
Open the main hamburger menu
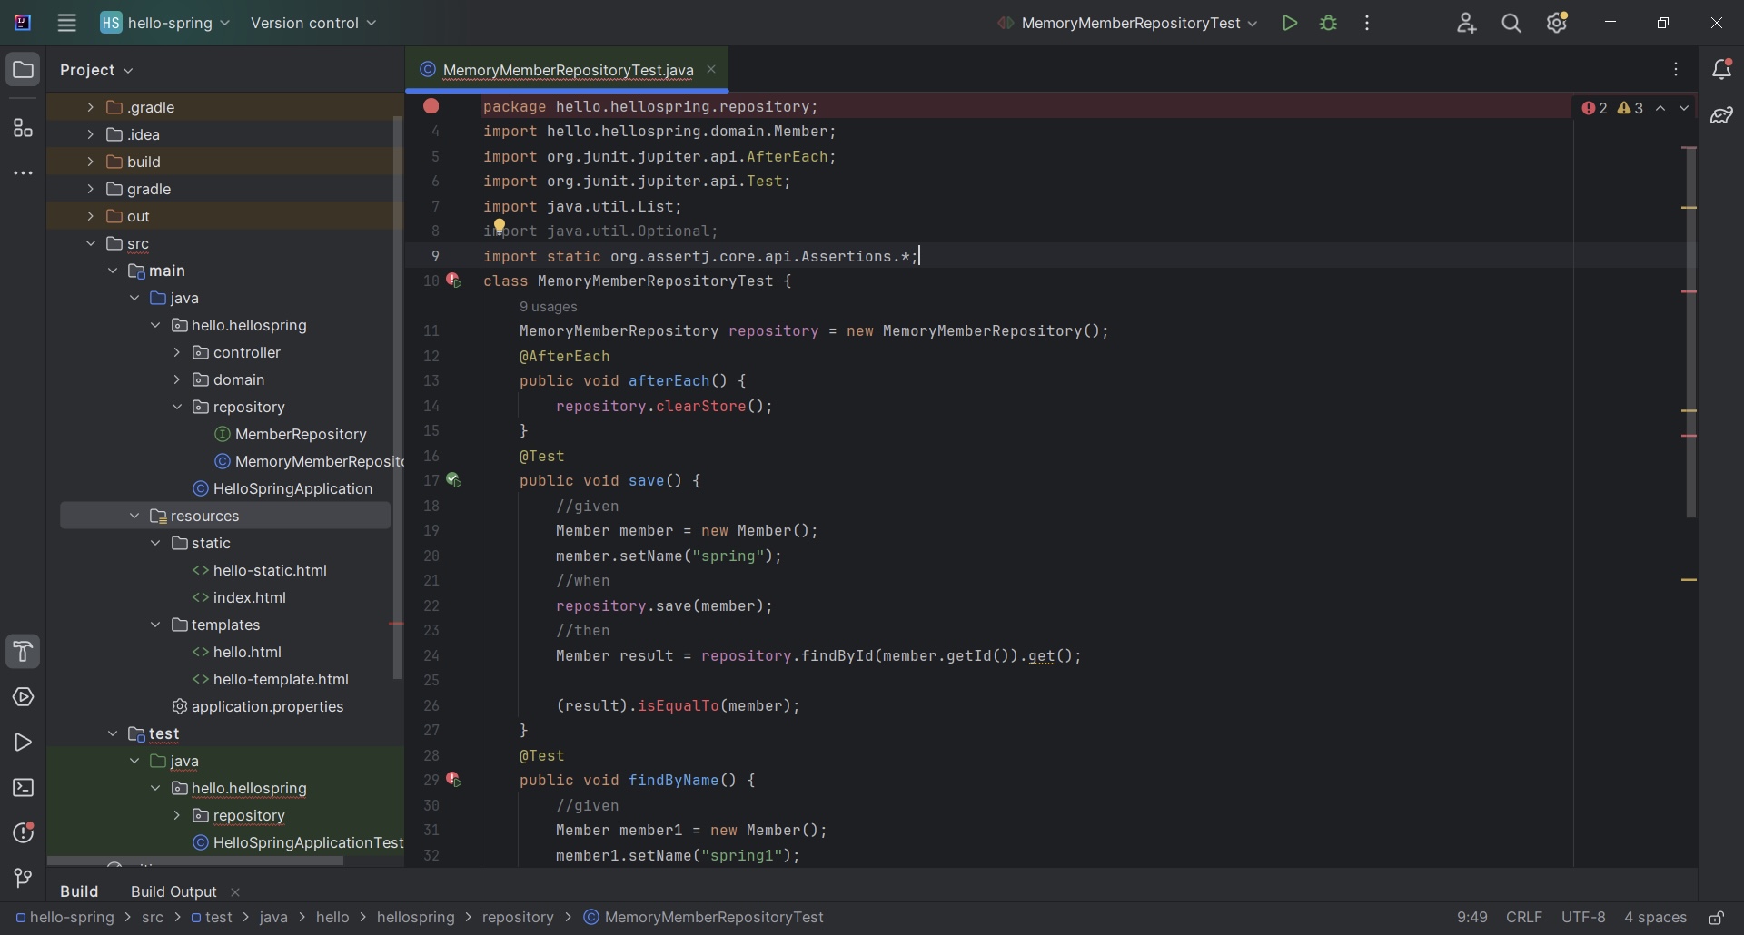coord(66,24)
